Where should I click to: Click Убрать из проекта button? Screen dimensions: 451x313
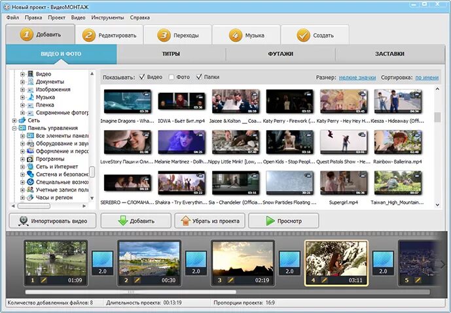point(209,221)
